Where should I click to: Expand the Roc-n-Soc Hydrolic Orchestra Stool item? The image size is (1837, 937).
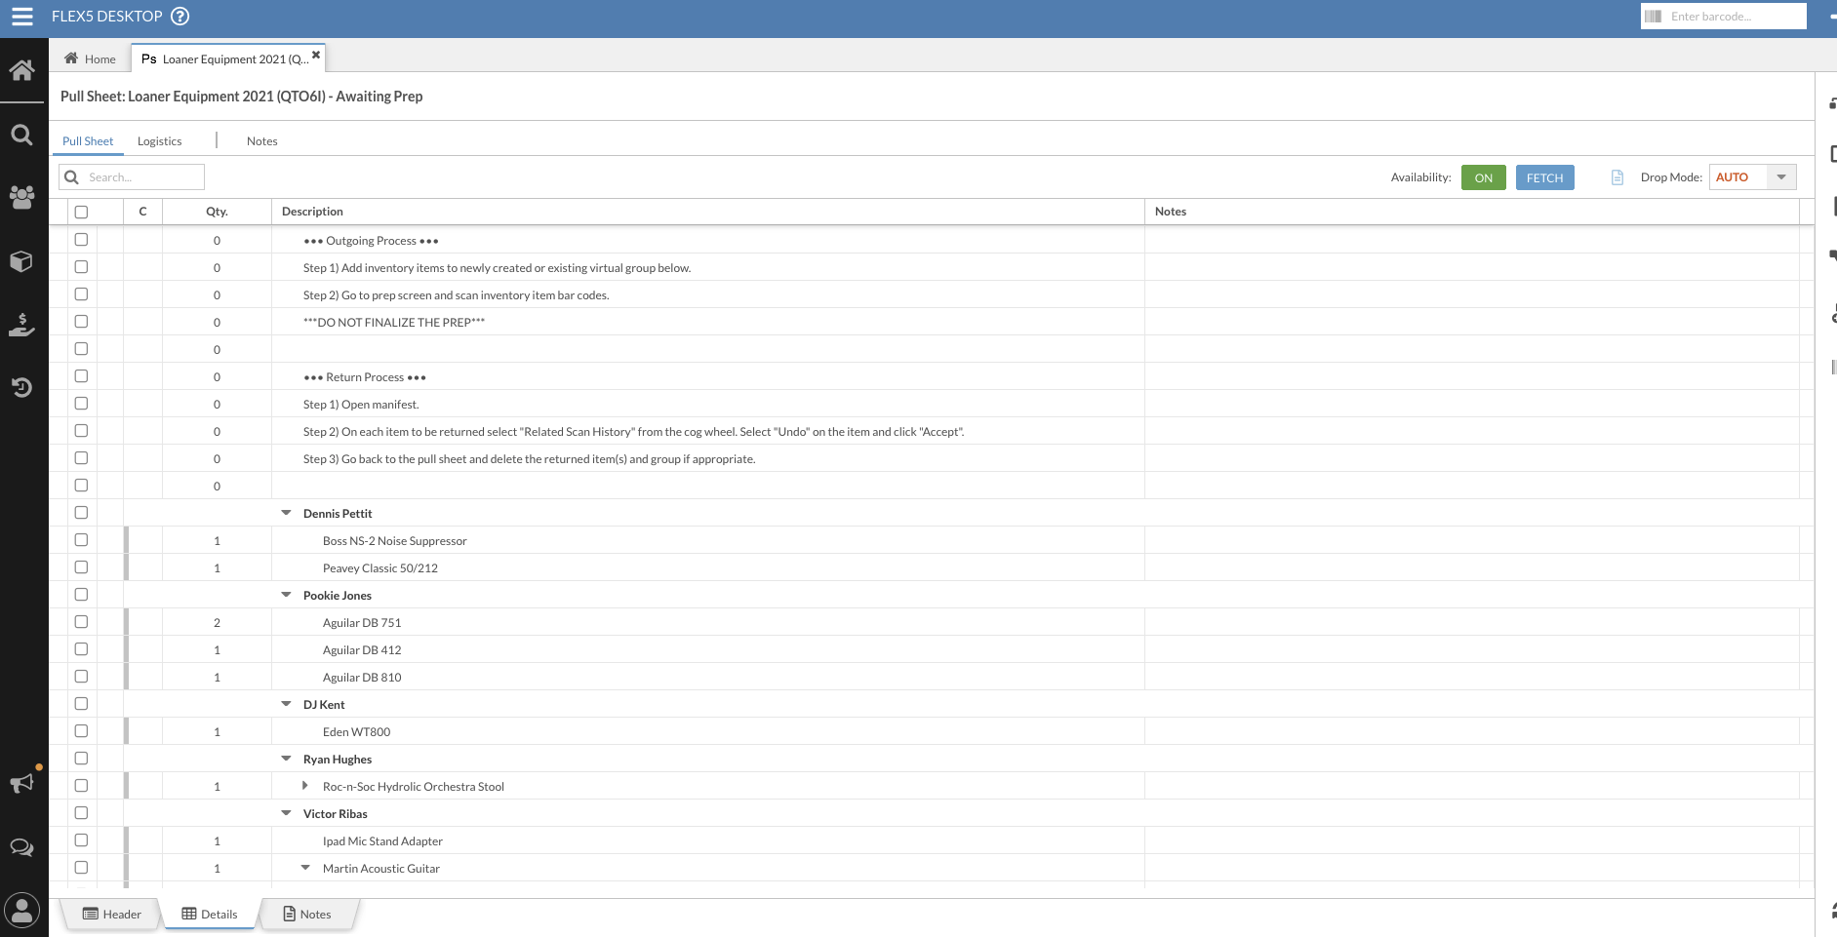pos(305,786)
